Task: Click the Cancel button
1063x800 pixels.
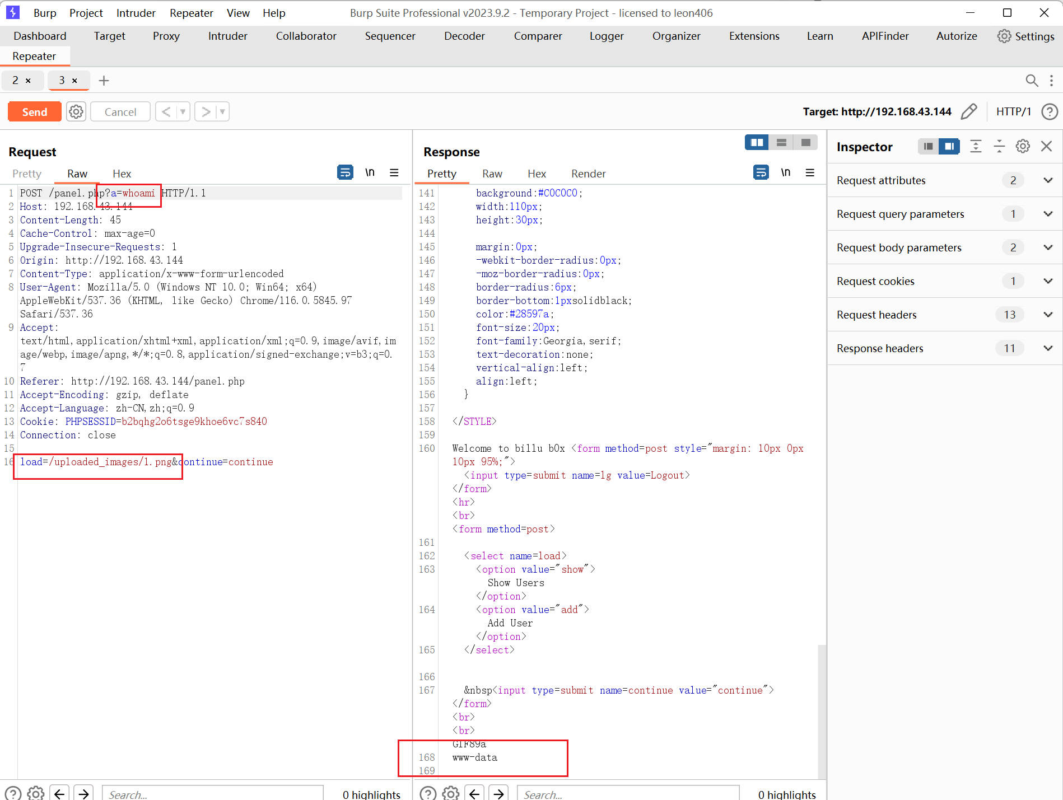Action: [120, 112]
